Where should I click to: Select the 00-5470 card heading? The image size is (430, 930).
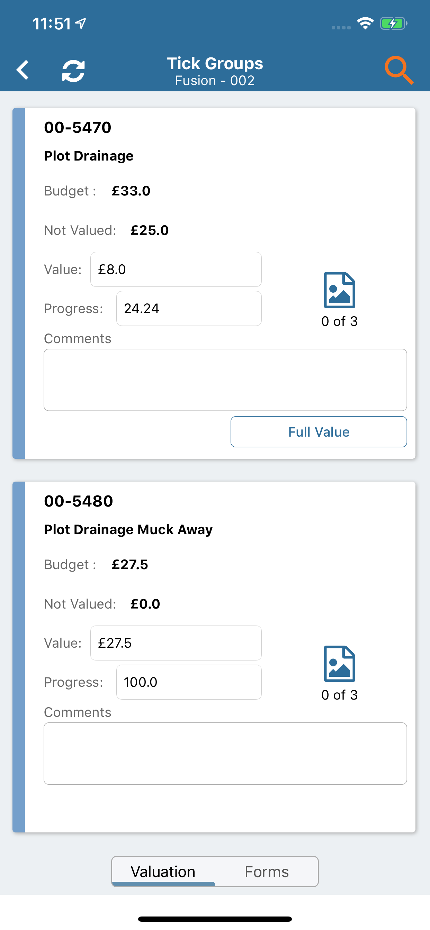tap(78, 127)
